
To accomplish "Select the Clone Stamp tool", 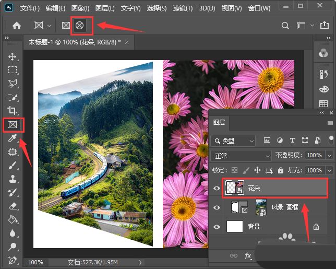I will click(x=12, y=179).
